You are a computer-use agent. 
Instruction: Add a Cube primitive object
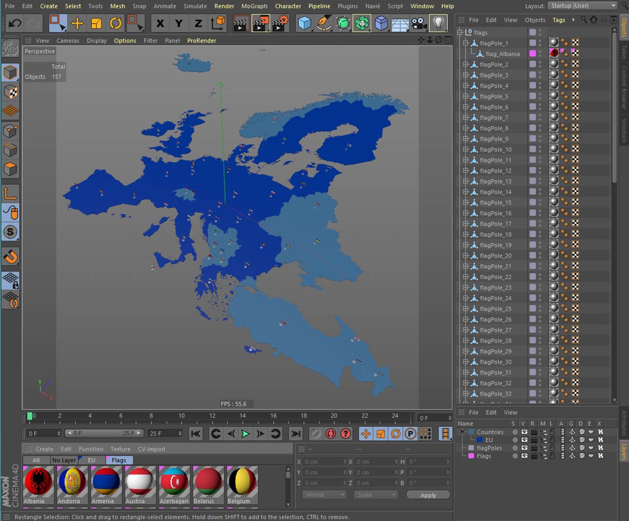coord(305,23)
